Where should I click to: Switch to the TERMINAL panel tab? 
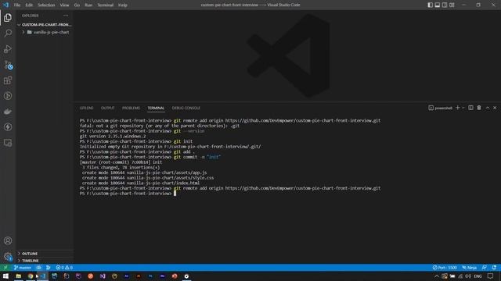(156, 108)
